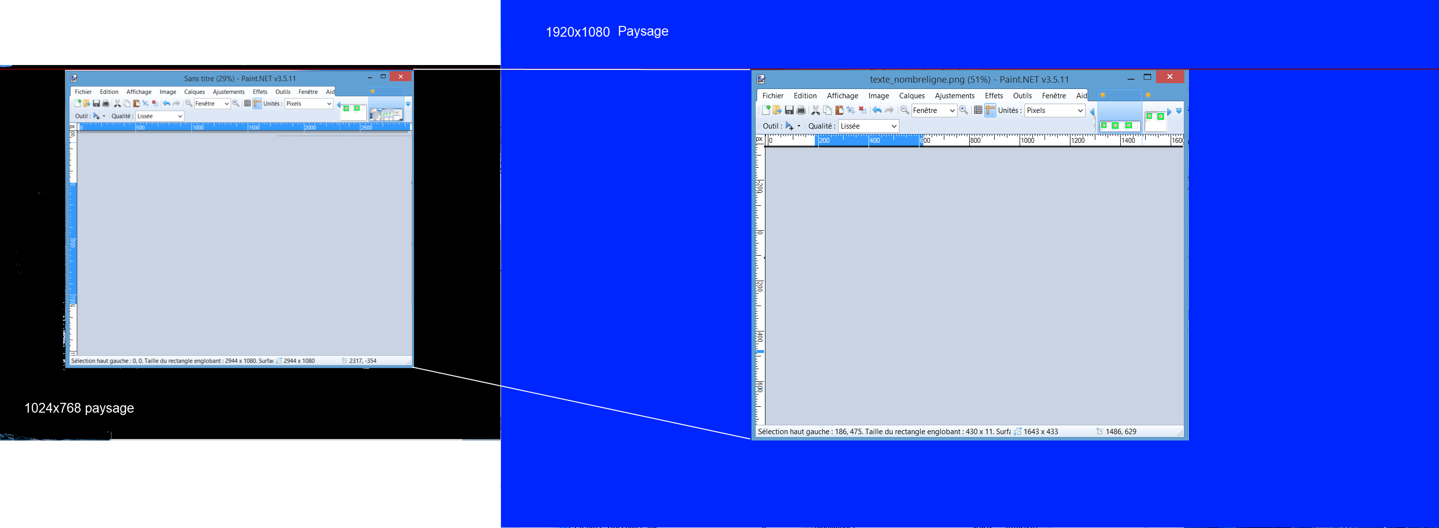Click Copy icon in texte_nombreligne.png window

(828, 110)
